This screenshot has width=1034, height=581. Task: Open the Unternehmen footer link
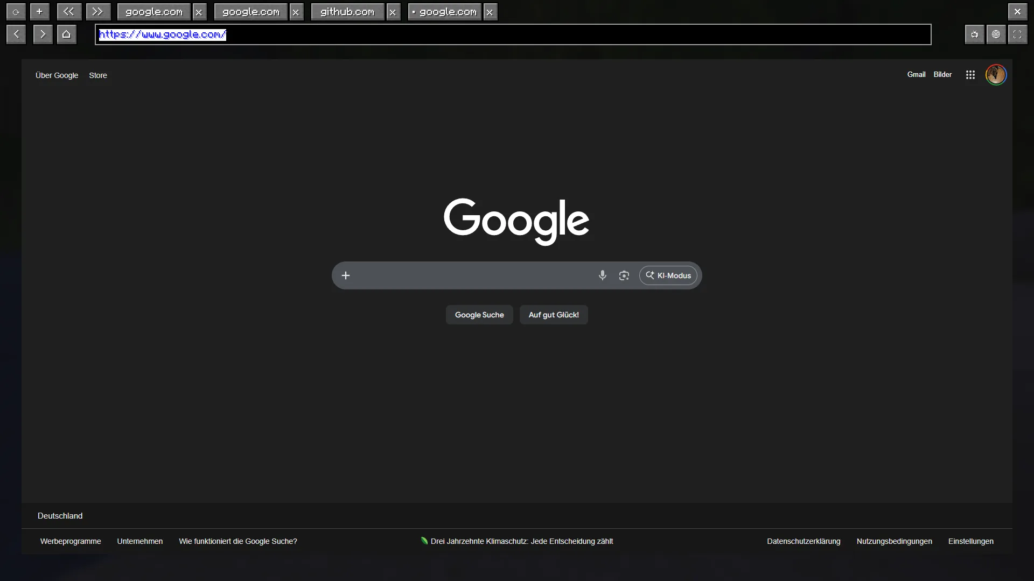pos(140,541)
